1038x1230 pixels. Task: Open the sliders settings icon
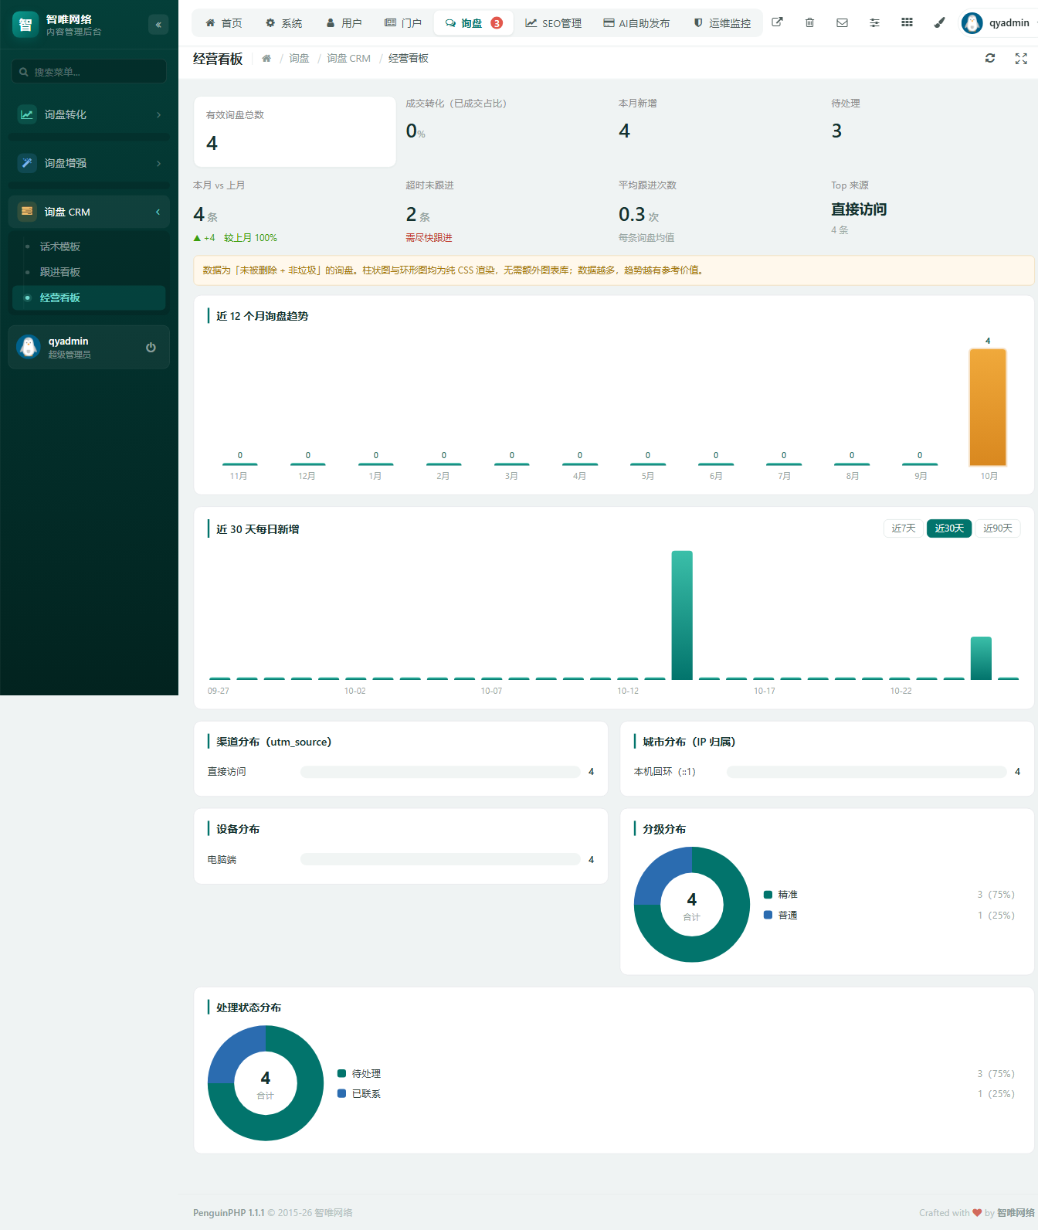click(x=874, y=22)
